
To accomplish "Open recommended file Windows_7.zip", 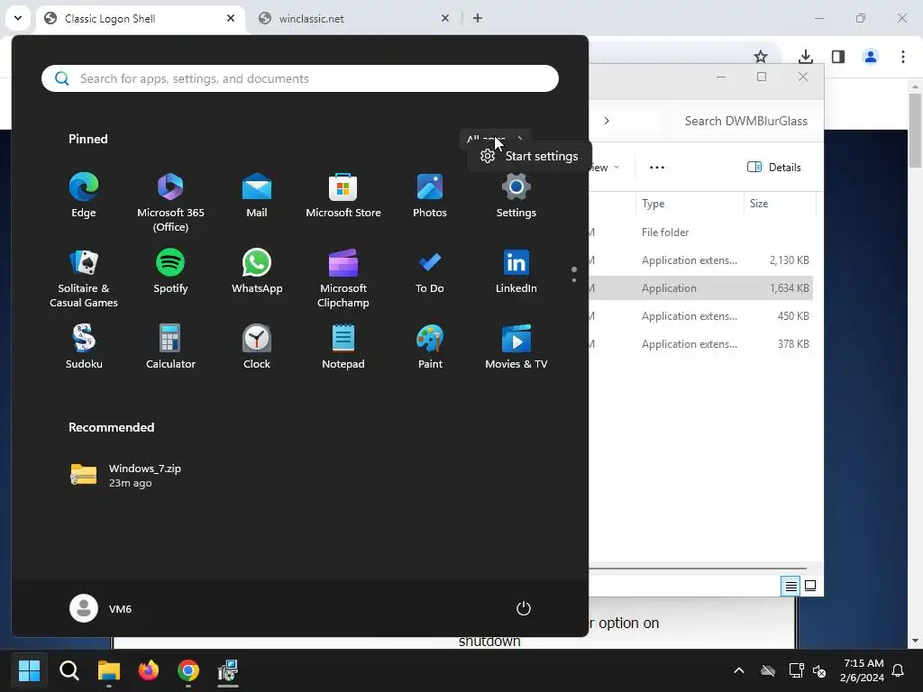I will [125, 475].
